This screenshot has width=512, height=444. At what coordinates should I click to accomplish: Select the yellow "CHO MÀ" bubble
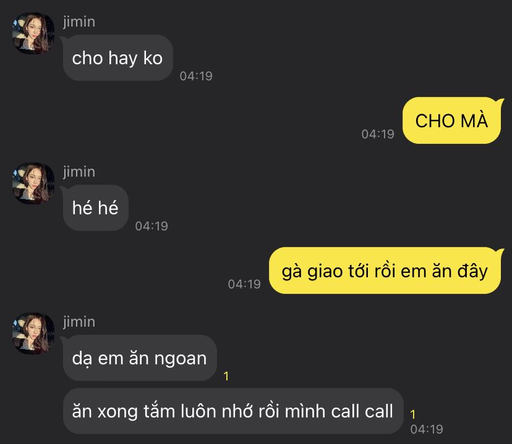(x=451, y=120)
